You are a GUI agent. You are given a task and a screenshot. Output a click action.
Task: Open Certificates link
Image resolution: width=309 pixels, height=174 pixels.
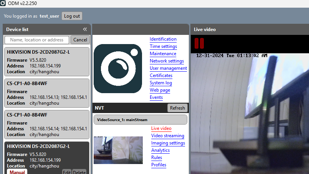[161, 76]
